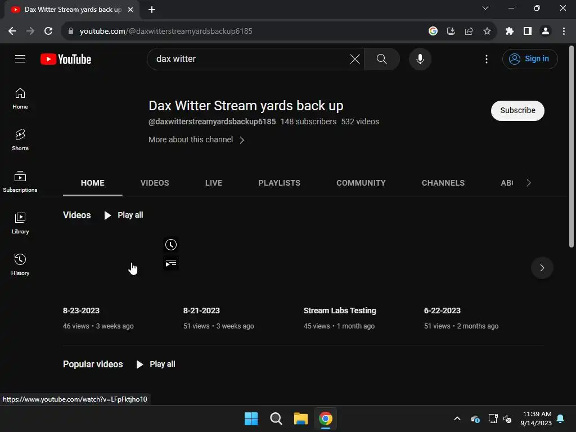This screenshot has height=432, width=576.
Task: Click the browser back arrow
Action: pos(12,31)
